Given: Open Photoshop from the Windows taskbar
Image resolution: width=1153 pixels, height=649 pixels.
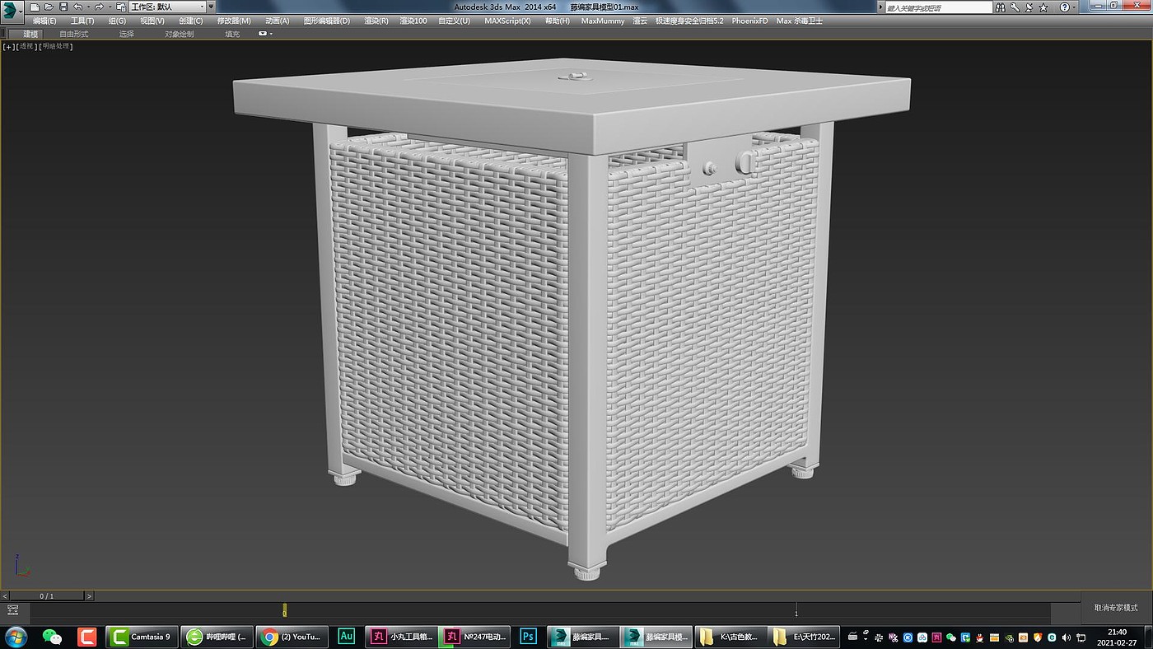Looking at the screenshot, I should (528, 637).
